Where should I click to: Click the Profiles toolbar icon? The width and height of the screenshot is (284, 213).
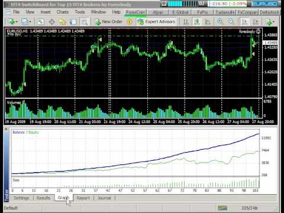25,22
